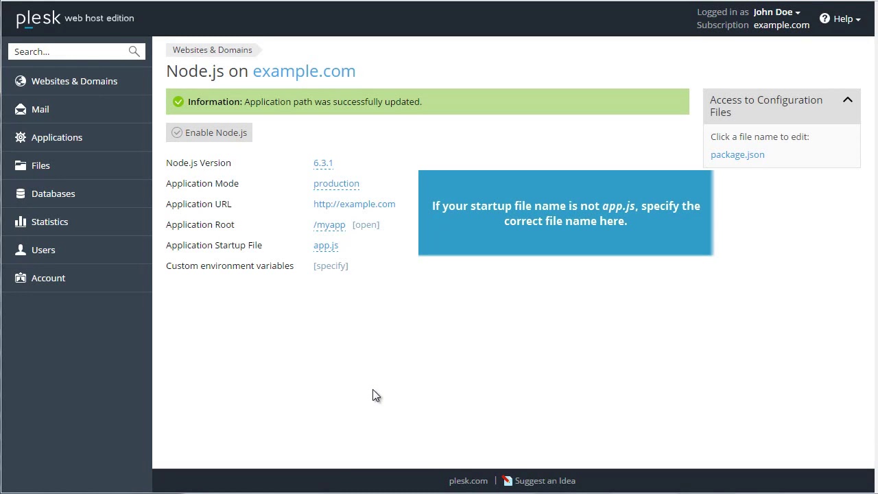Click the Help question mark icon

point(824,19)
